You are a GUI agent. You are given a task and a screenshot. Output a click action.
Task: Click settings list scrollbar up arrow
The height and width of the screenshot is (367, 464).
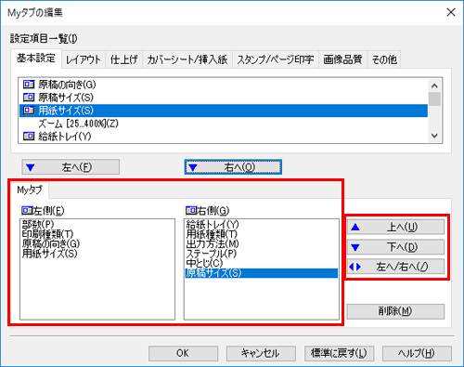point(434,85)
